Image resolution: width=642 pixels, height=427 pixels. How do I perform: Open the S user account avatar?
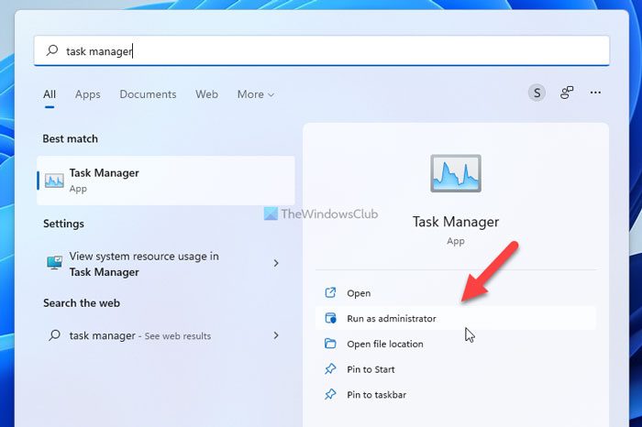[x=537, y=93]
